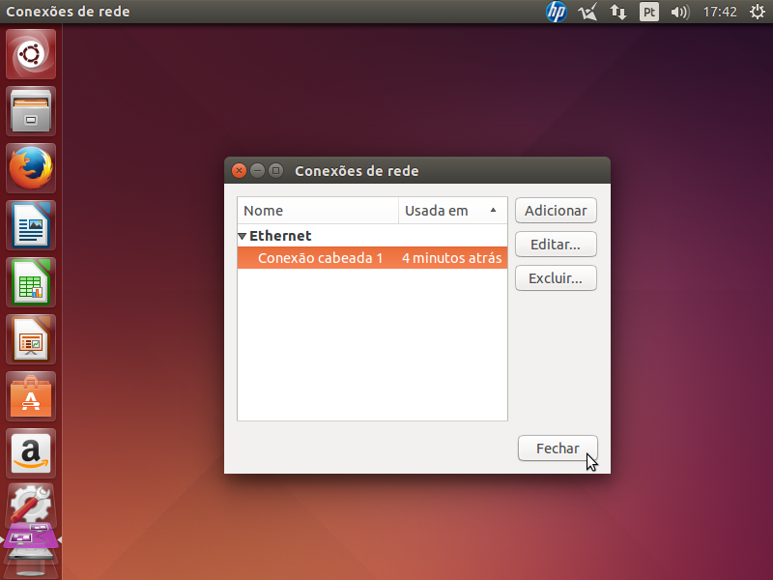The image size is (773, 580).
Task: Open the Pt keyboard layout menu
Action: pyautogui.click(x=649, y=12)
